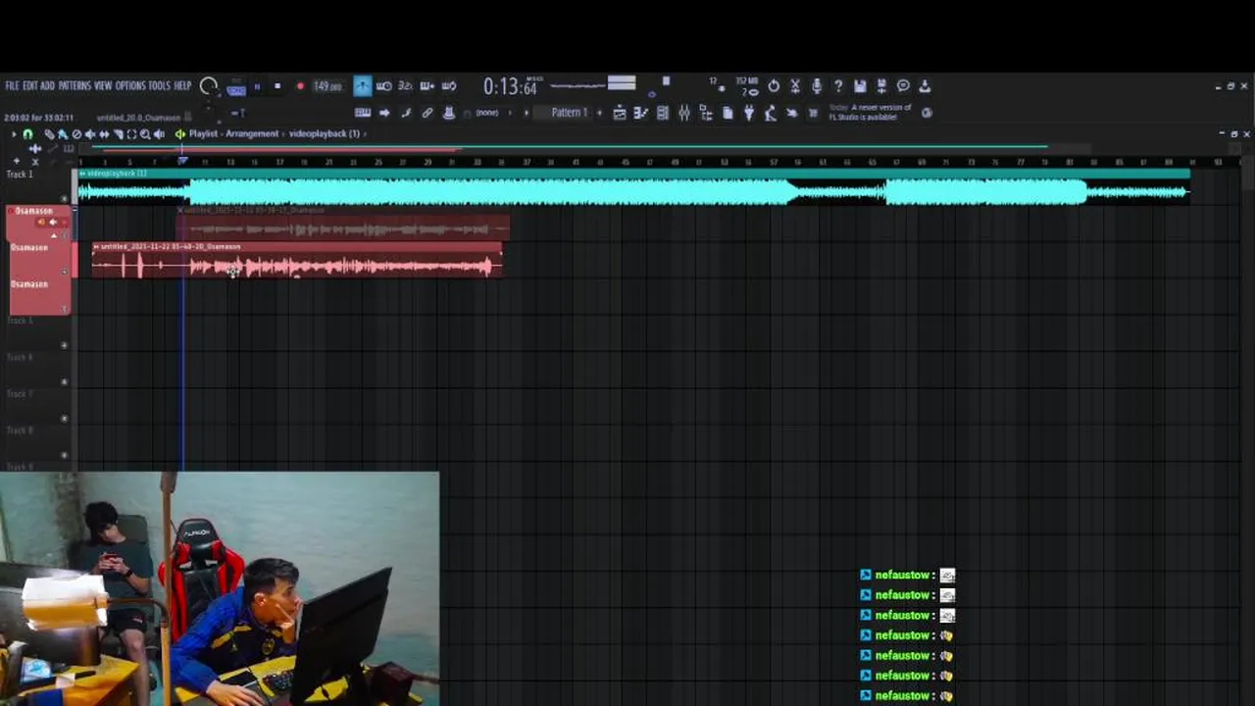Click the stamp tool icon in toolbar

[448, 113]
